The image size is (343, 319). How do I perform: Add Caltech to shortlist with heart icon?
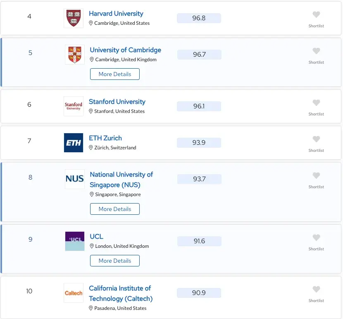316,289
